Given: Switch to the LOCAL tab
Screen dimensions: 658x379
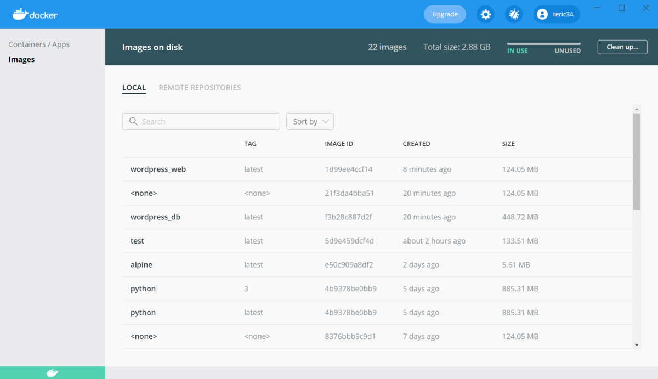Looking at the screenshot, I should point(134,88).
